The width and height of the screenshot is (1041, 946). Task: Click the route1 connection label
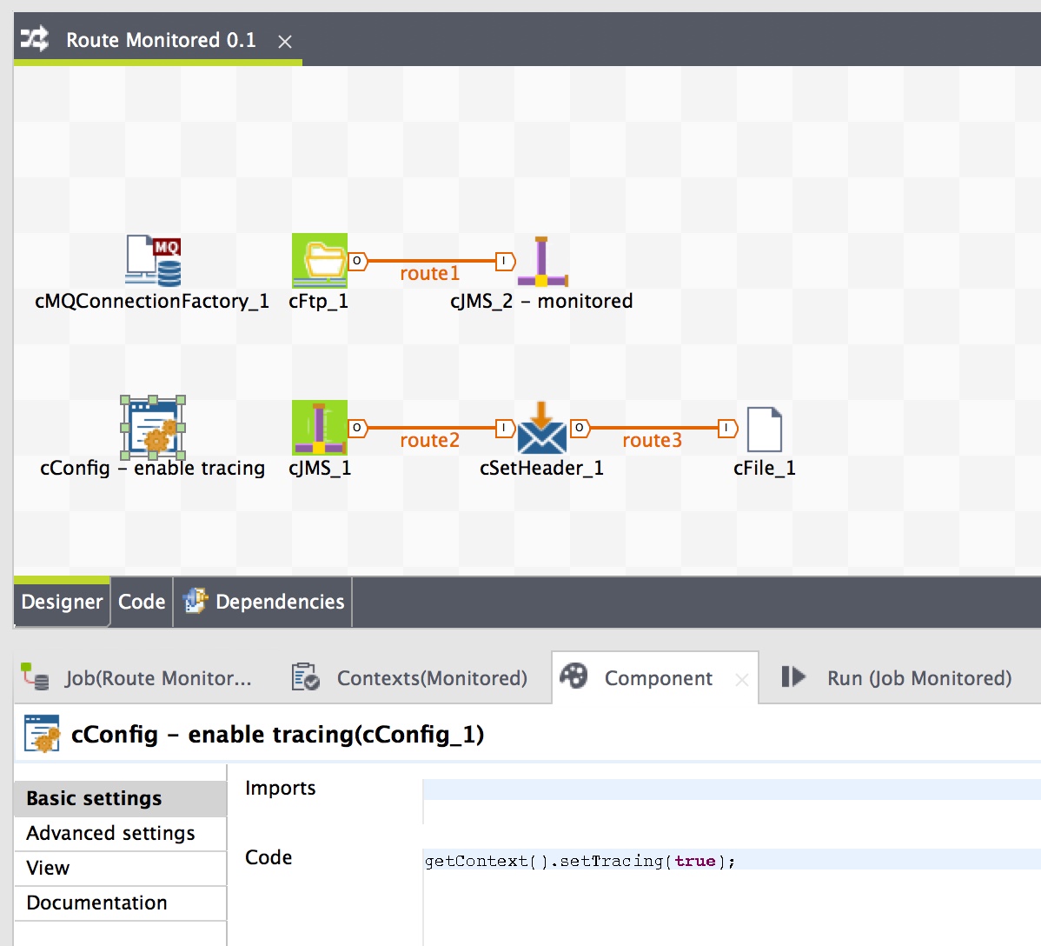pos(429,272)
